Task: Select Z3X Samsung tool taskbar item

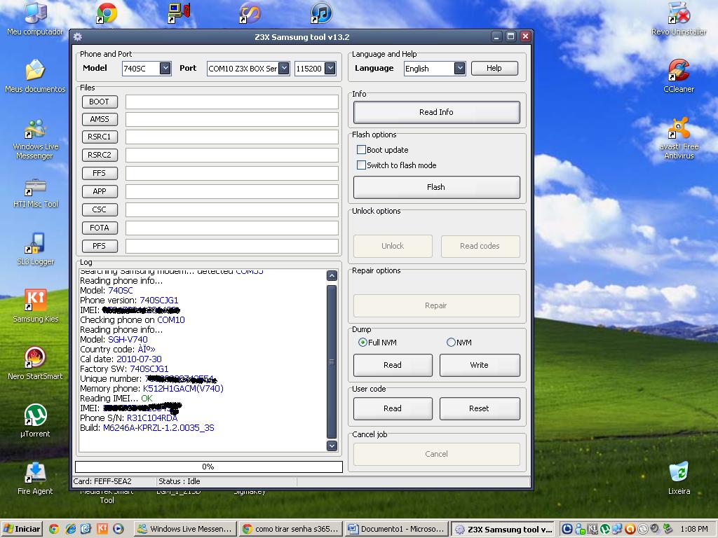Action: click(x=502, y=530)
